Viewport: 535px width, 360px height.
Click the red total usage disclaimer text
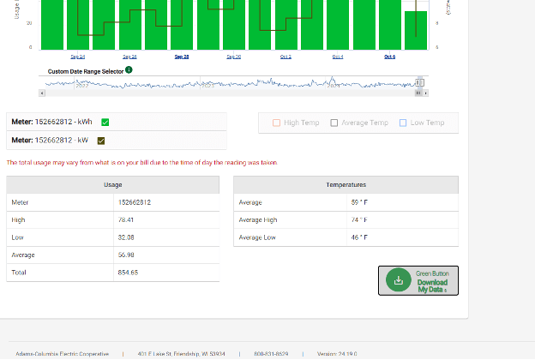click(x=142, y=163)
